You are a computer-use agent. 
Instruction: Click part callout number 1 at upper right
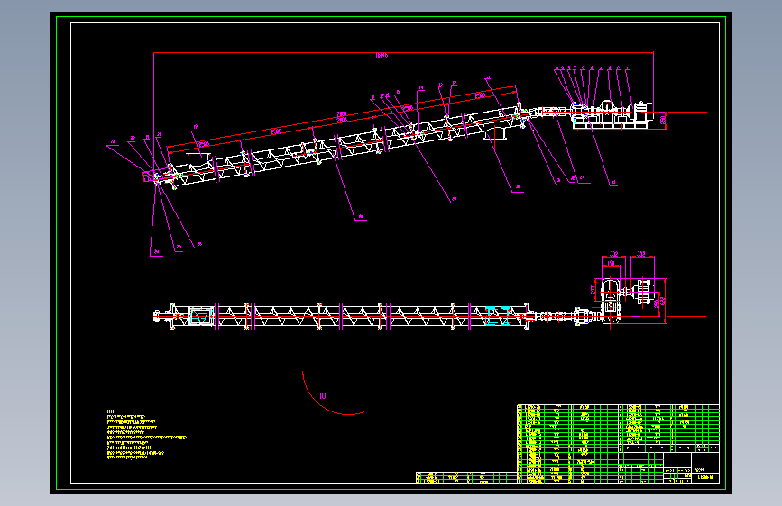tap(628, 68)
